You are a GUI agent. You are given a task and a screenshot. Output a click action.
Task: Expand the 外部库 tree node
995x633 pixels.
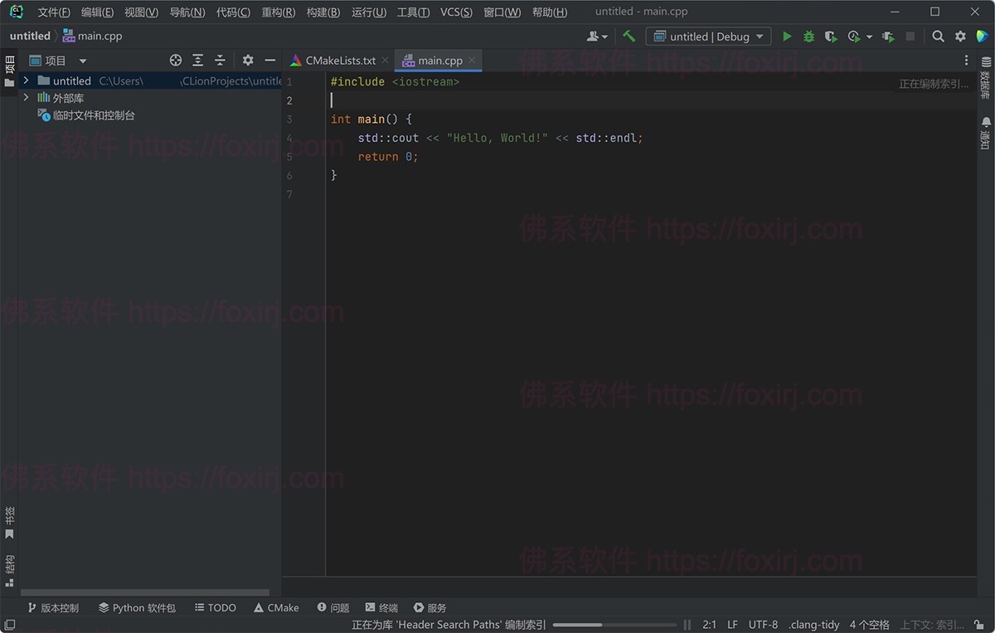click(26, 97)
